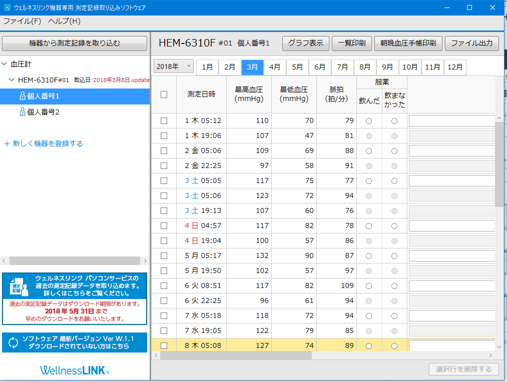Viewport: 507px width, 382px height.
Task: Click the left sidebar horizontal scrollbar
Action: pyautogui.click(x=75, y=260)
